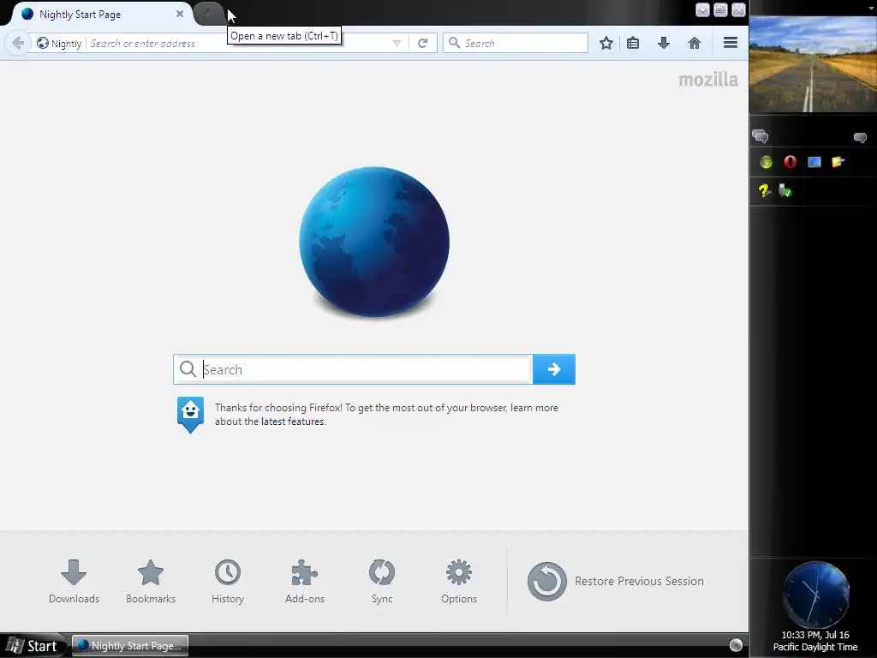Click the network green check sidebar icon
Screen dimensions: 877x658
(x=785, y=191)
